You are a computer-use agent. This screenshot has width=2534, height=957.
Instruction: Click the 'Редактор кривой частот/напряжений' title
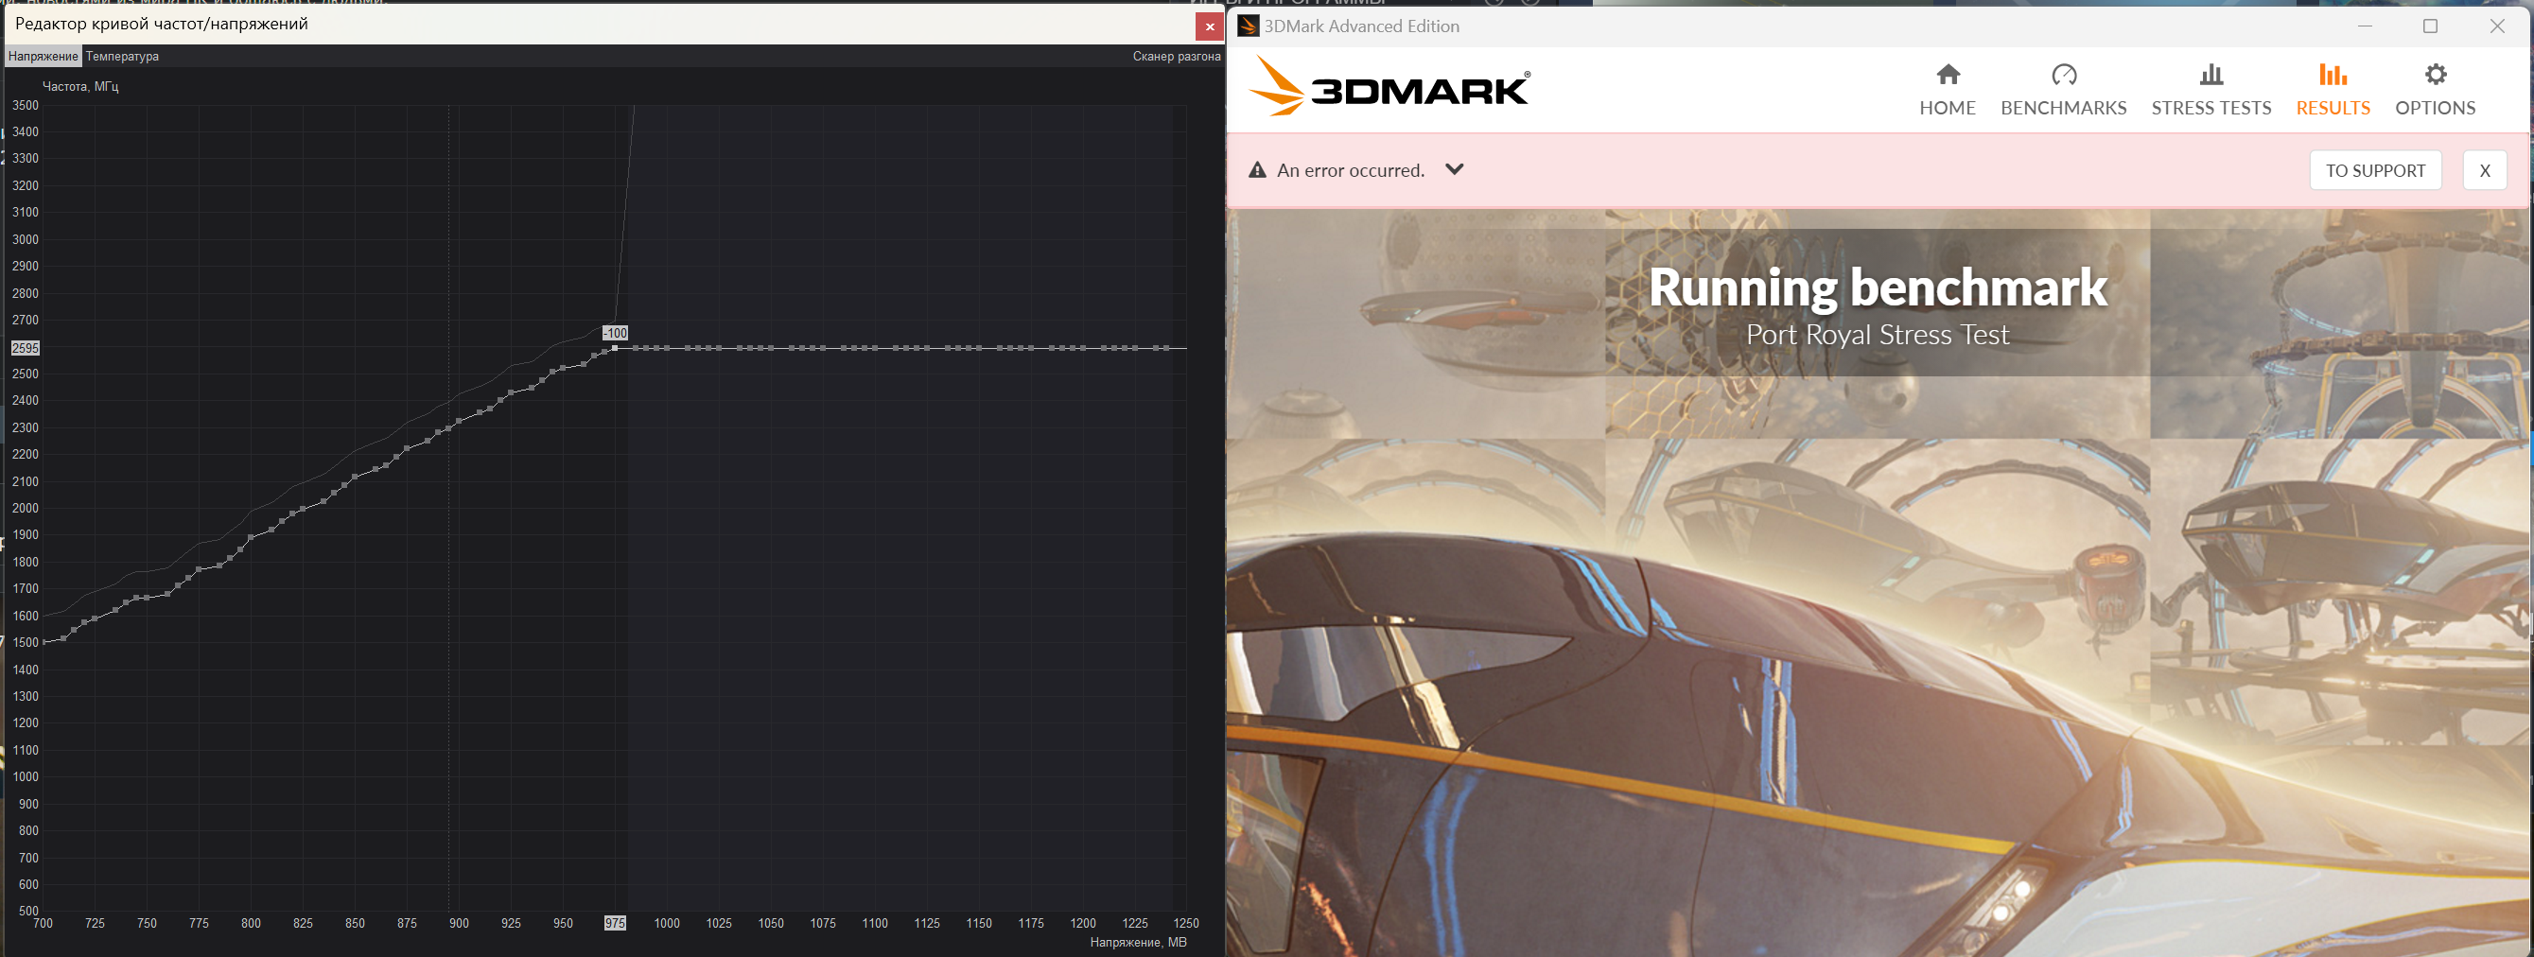(162, 24)
